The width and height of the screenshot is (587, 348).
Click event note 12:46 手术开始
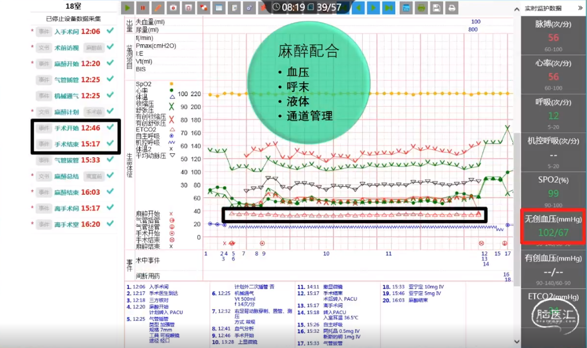[232, 335]
